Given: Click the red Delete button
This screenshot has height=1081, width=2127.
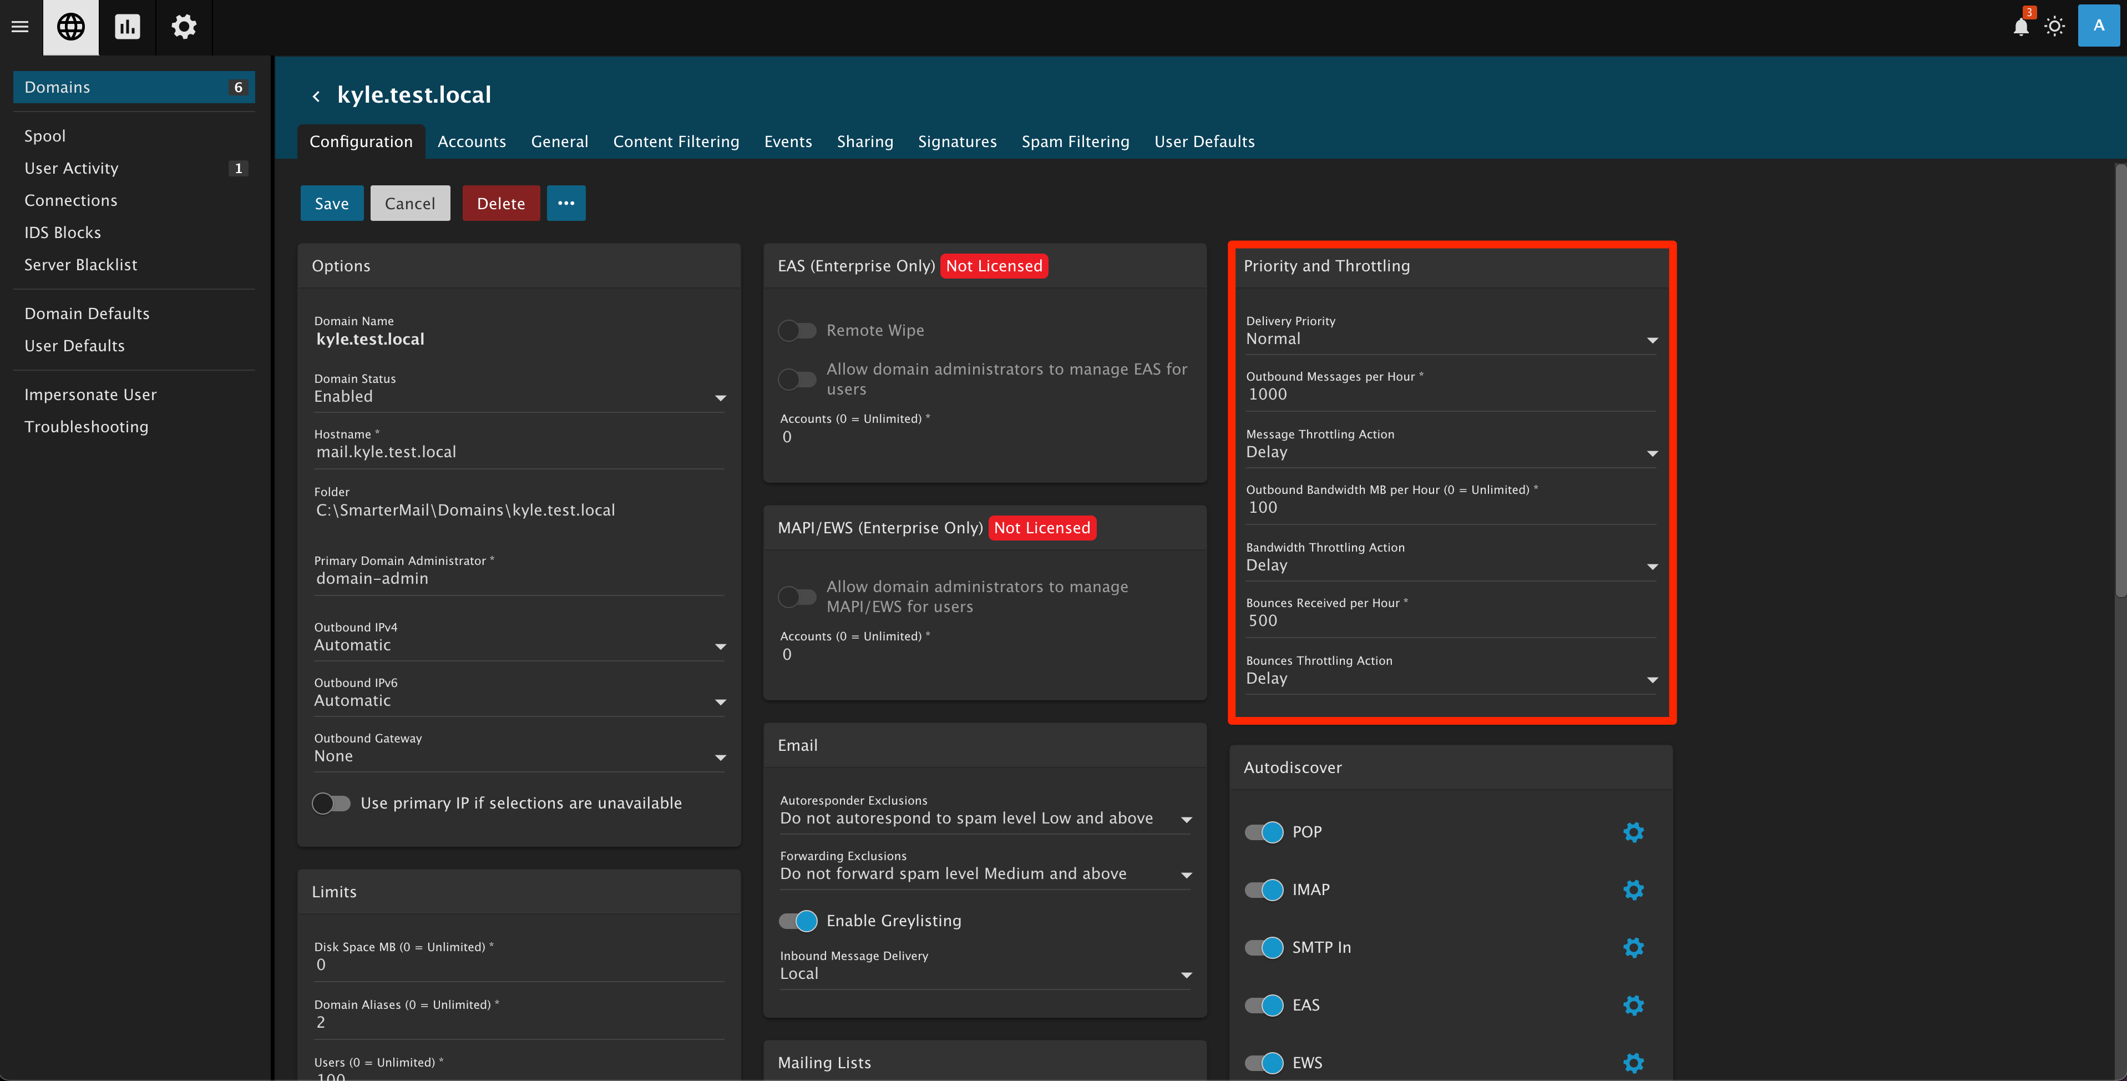Looking at the screenshot, I should coord(500,203).
